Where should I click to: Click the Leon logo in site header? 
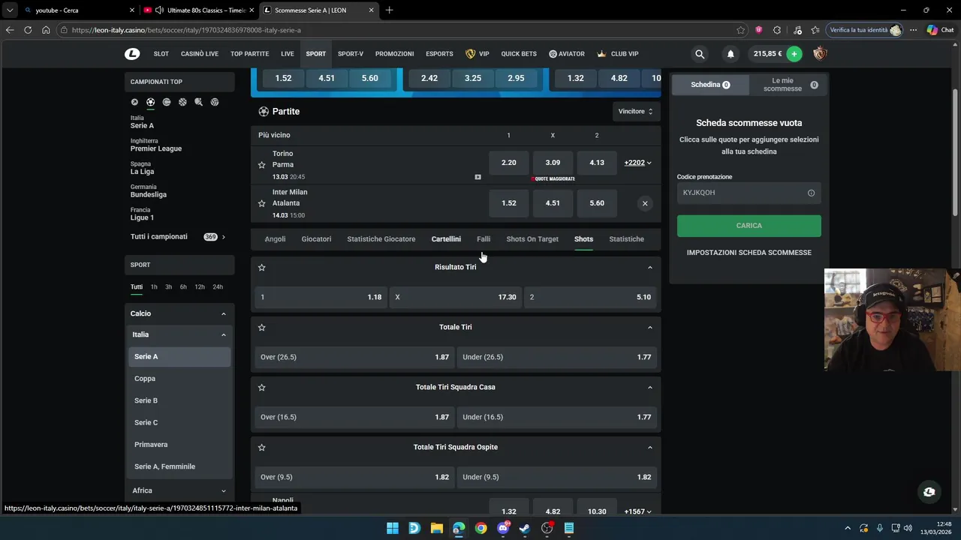pos(132,54)
